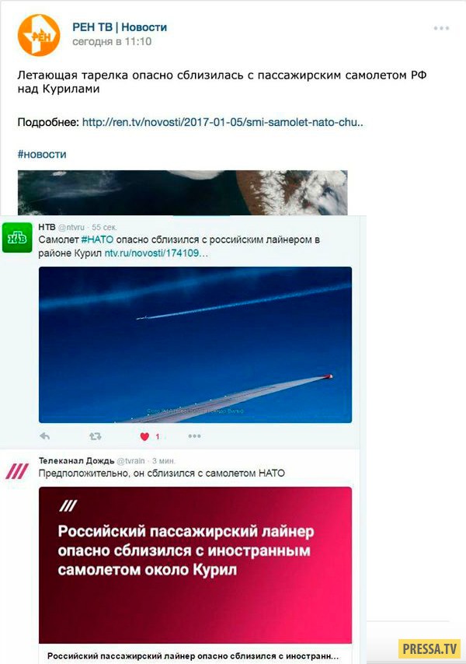Click the REN TV orange logo avatar
Image resolution: width=466 pixels, height=664 pixels.
39,36
